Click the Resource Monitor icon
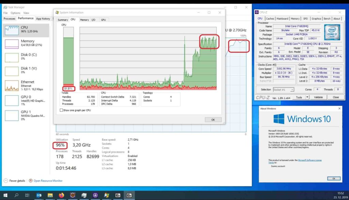 [x=31, y=181]
